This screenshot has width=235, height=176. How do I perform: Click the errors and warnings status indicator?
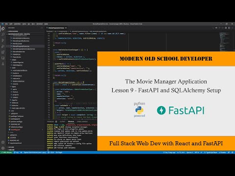point(51,153)
